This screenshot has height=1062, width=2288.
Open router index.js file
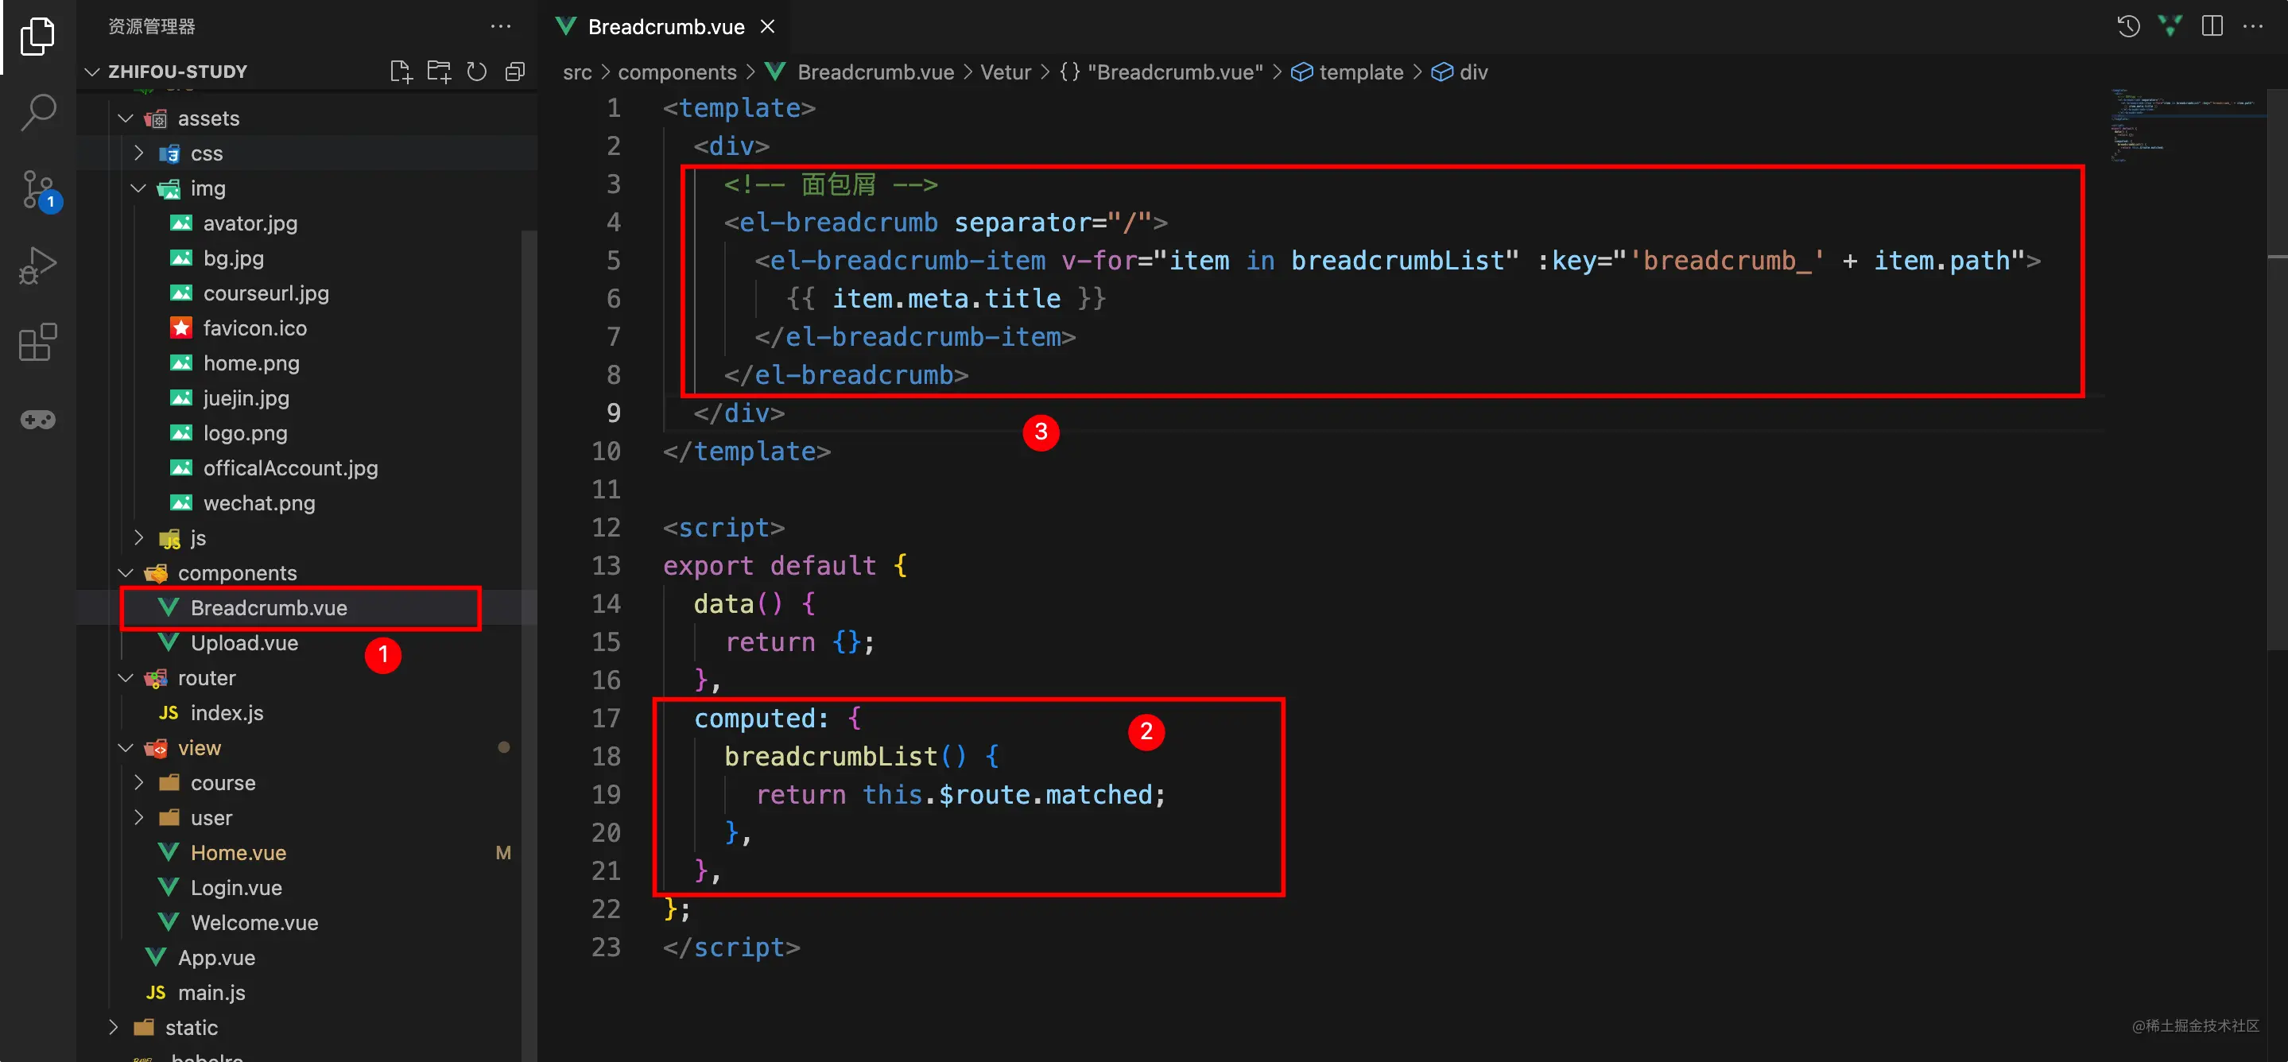(x=227, y=712)
